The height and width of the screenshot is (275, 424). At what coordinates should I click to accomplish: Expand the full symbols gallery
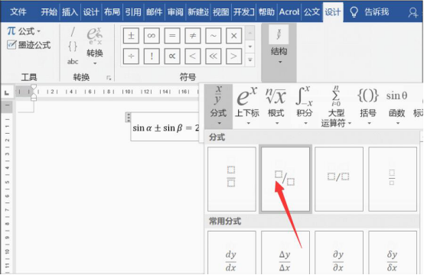click(250, 60)
